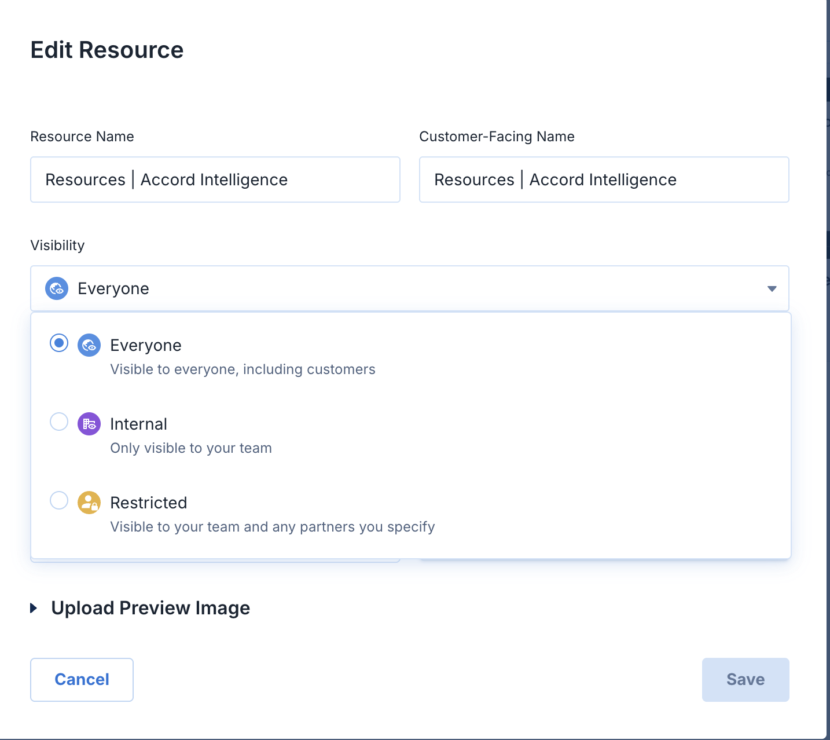Click the purple building icon beside Internal
This screenshot has height=740, width=830.
pyautogui.click(x=89, y=424)
